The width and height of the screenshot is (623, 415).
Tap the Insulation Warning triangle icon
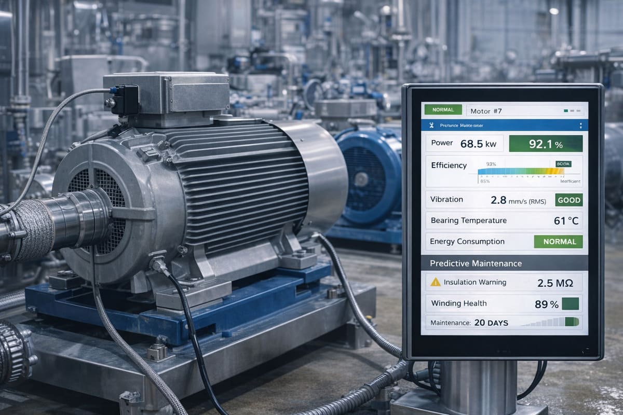click(x=435, y=282)
